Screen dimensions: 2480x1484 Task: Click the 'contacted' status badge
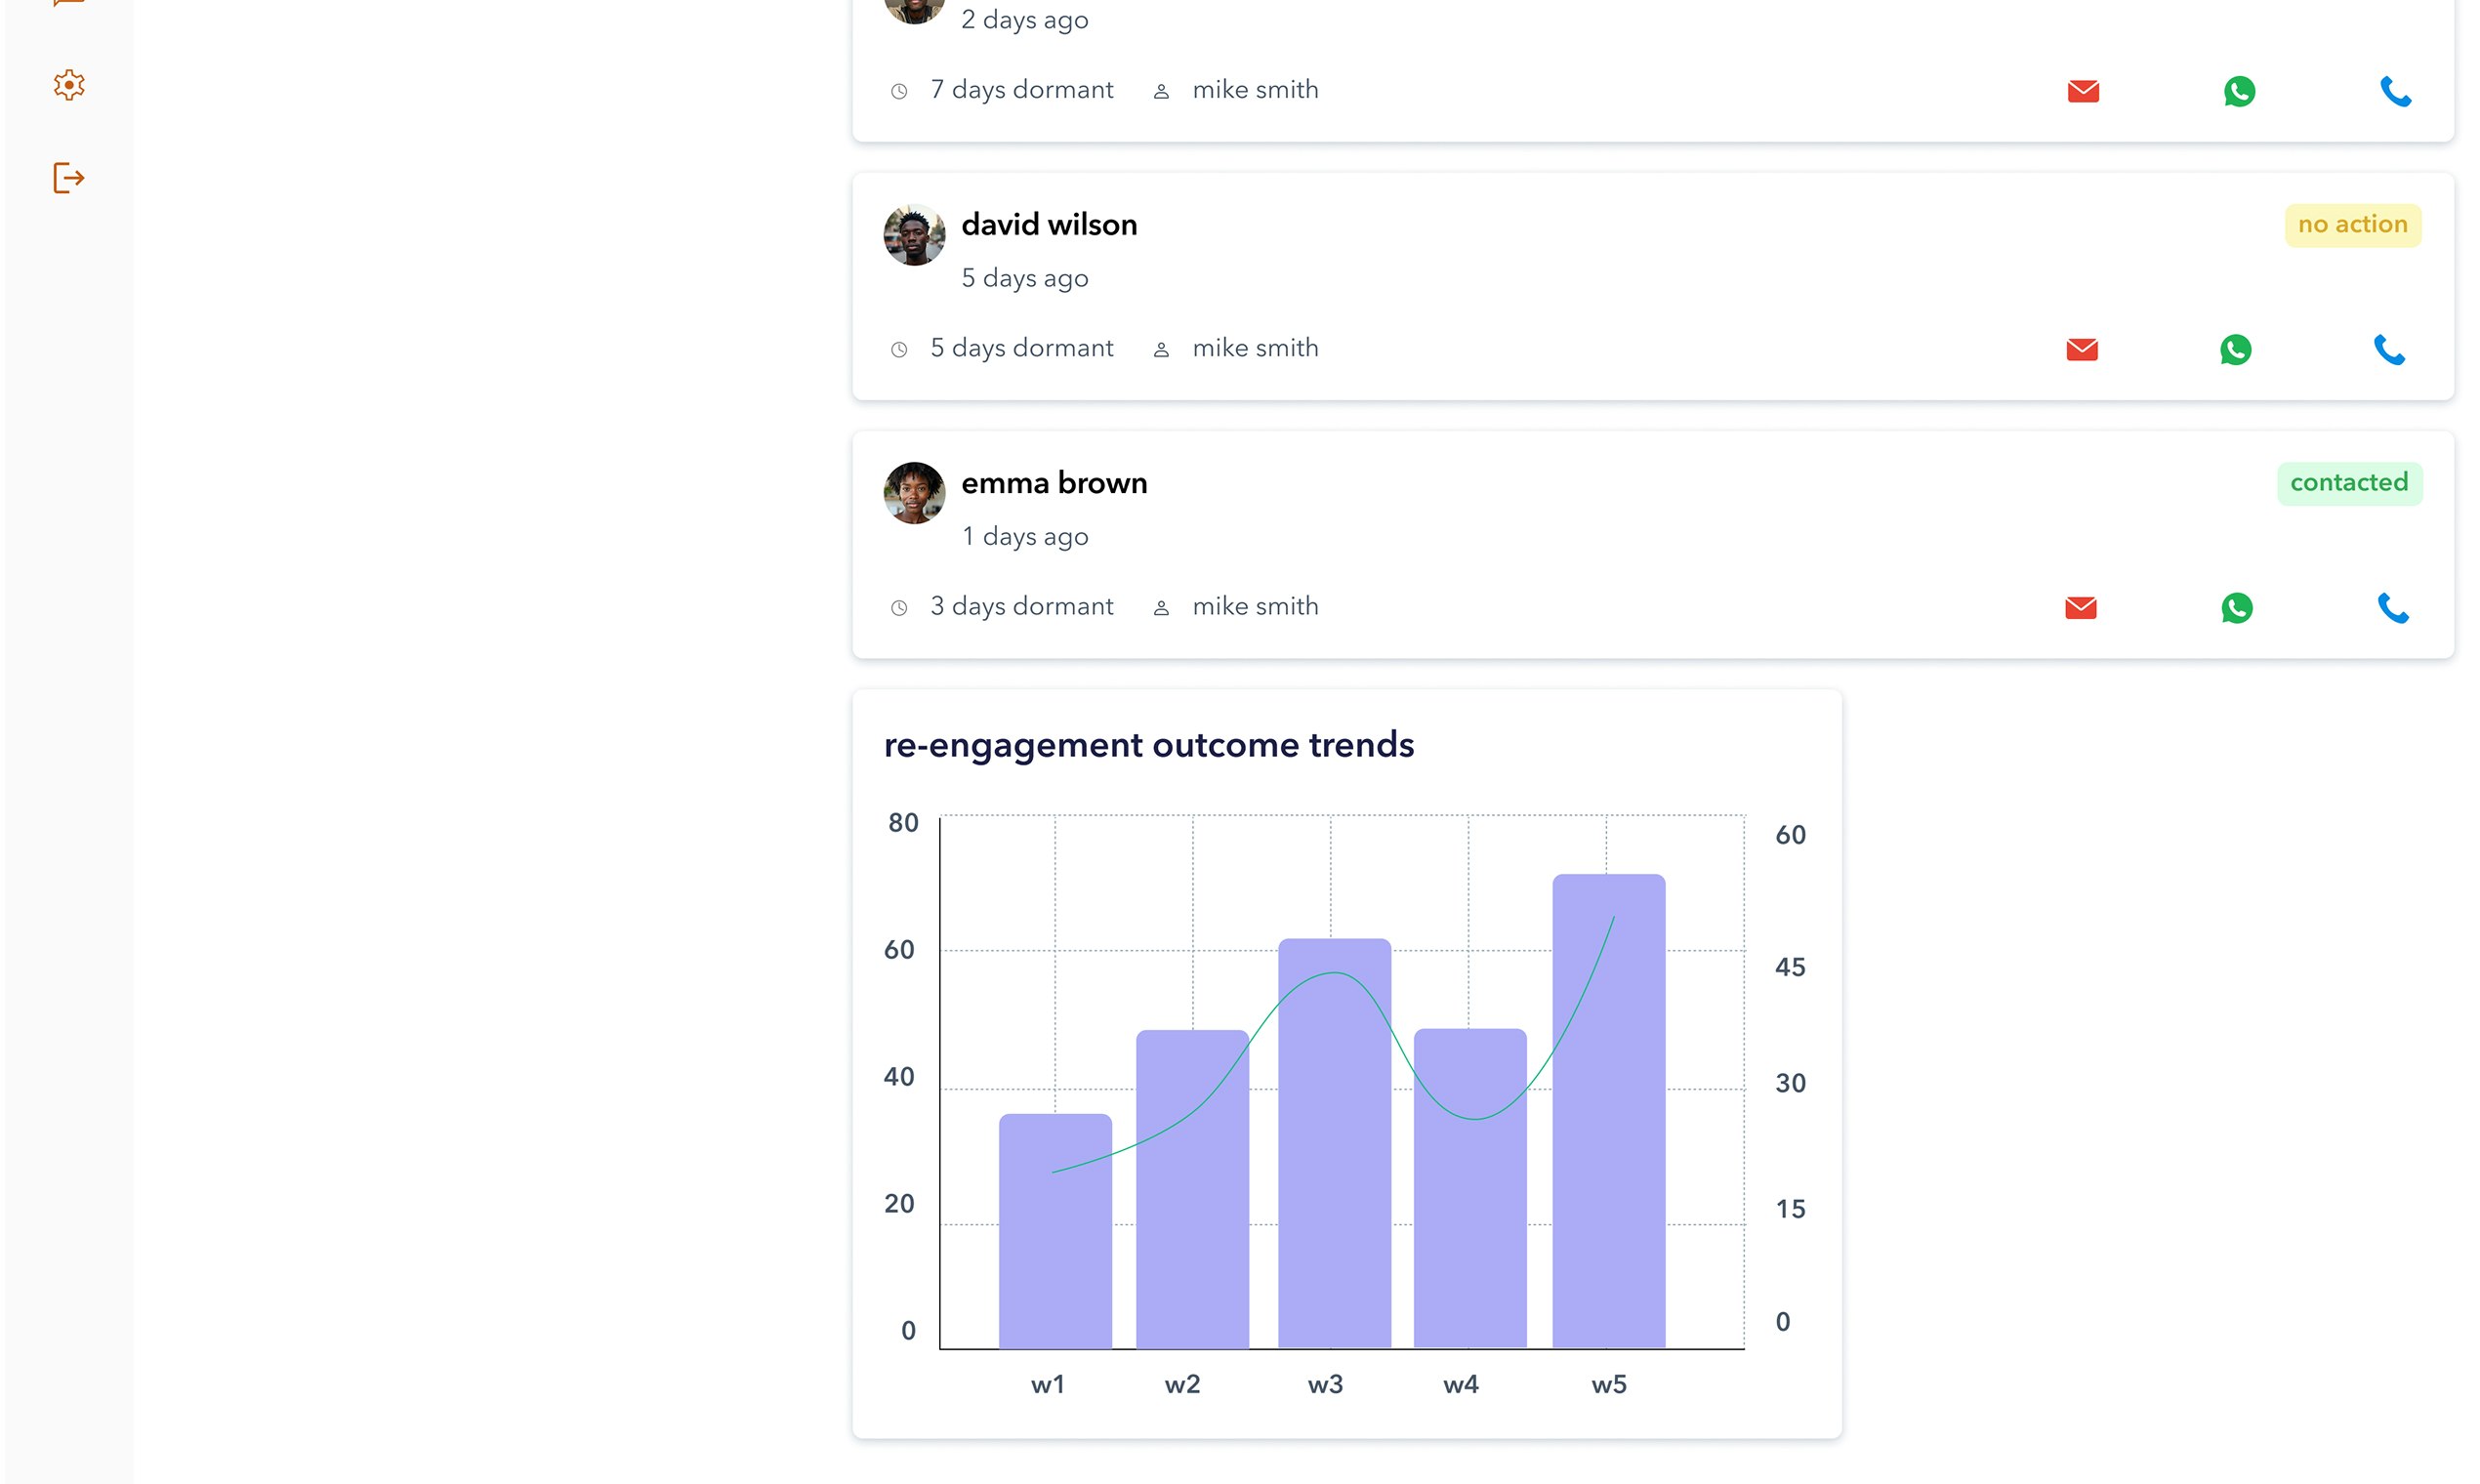tap(2348, 483)
